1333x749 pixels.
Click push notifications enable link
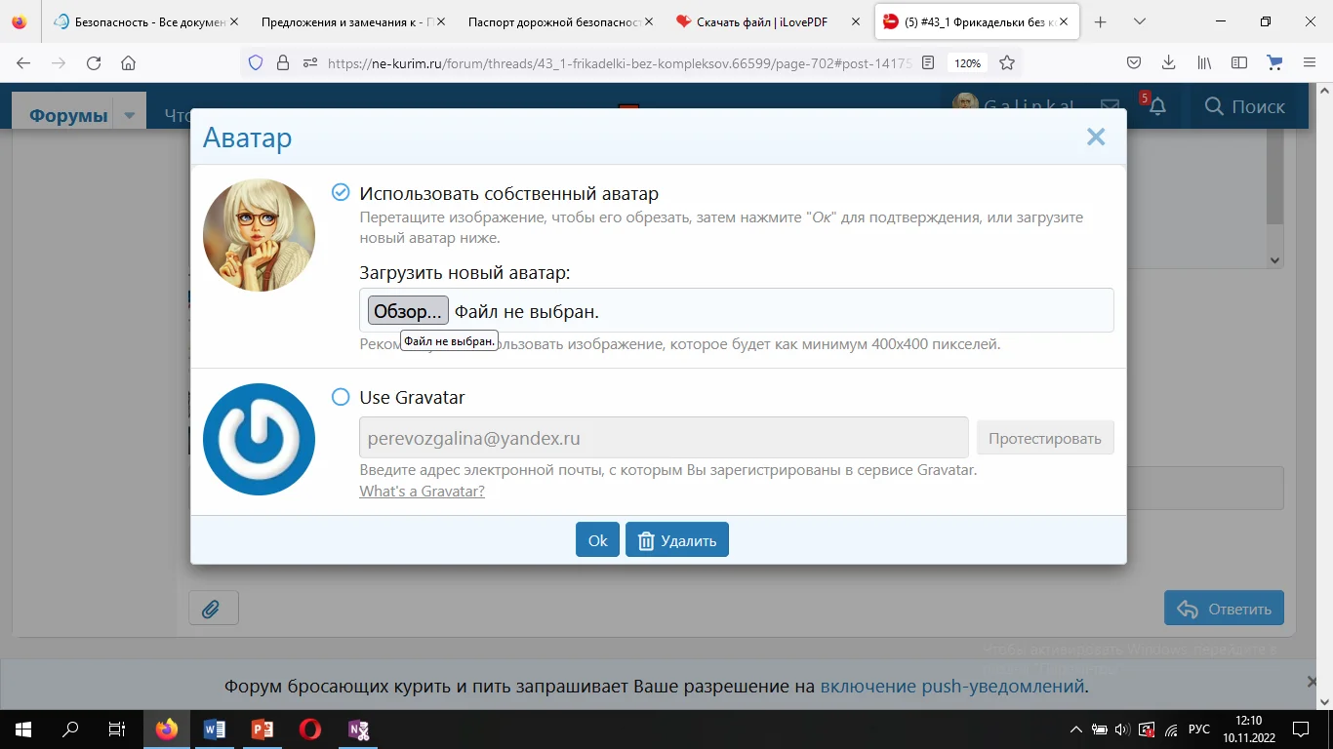(952, 686)
